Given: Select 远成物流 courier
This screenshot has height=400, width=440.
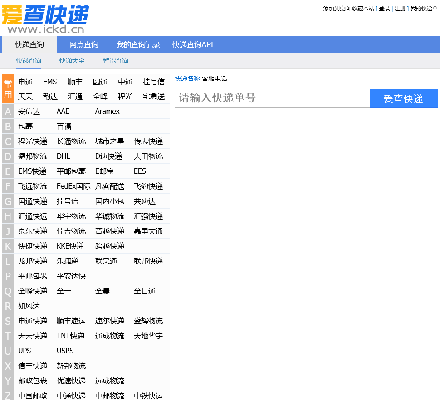Looking at the screenshot, I should pos(110,381).
